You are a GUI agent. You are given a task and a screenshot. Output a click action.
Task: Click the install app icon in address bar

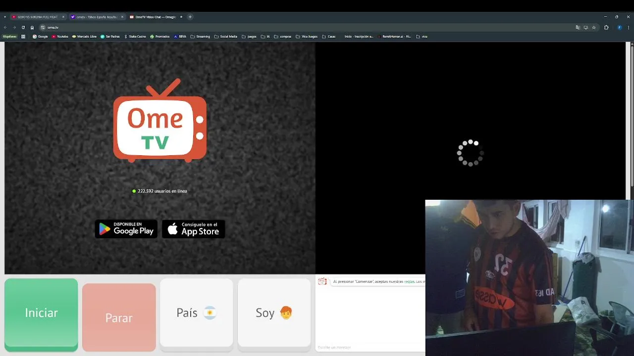(585, 27)
